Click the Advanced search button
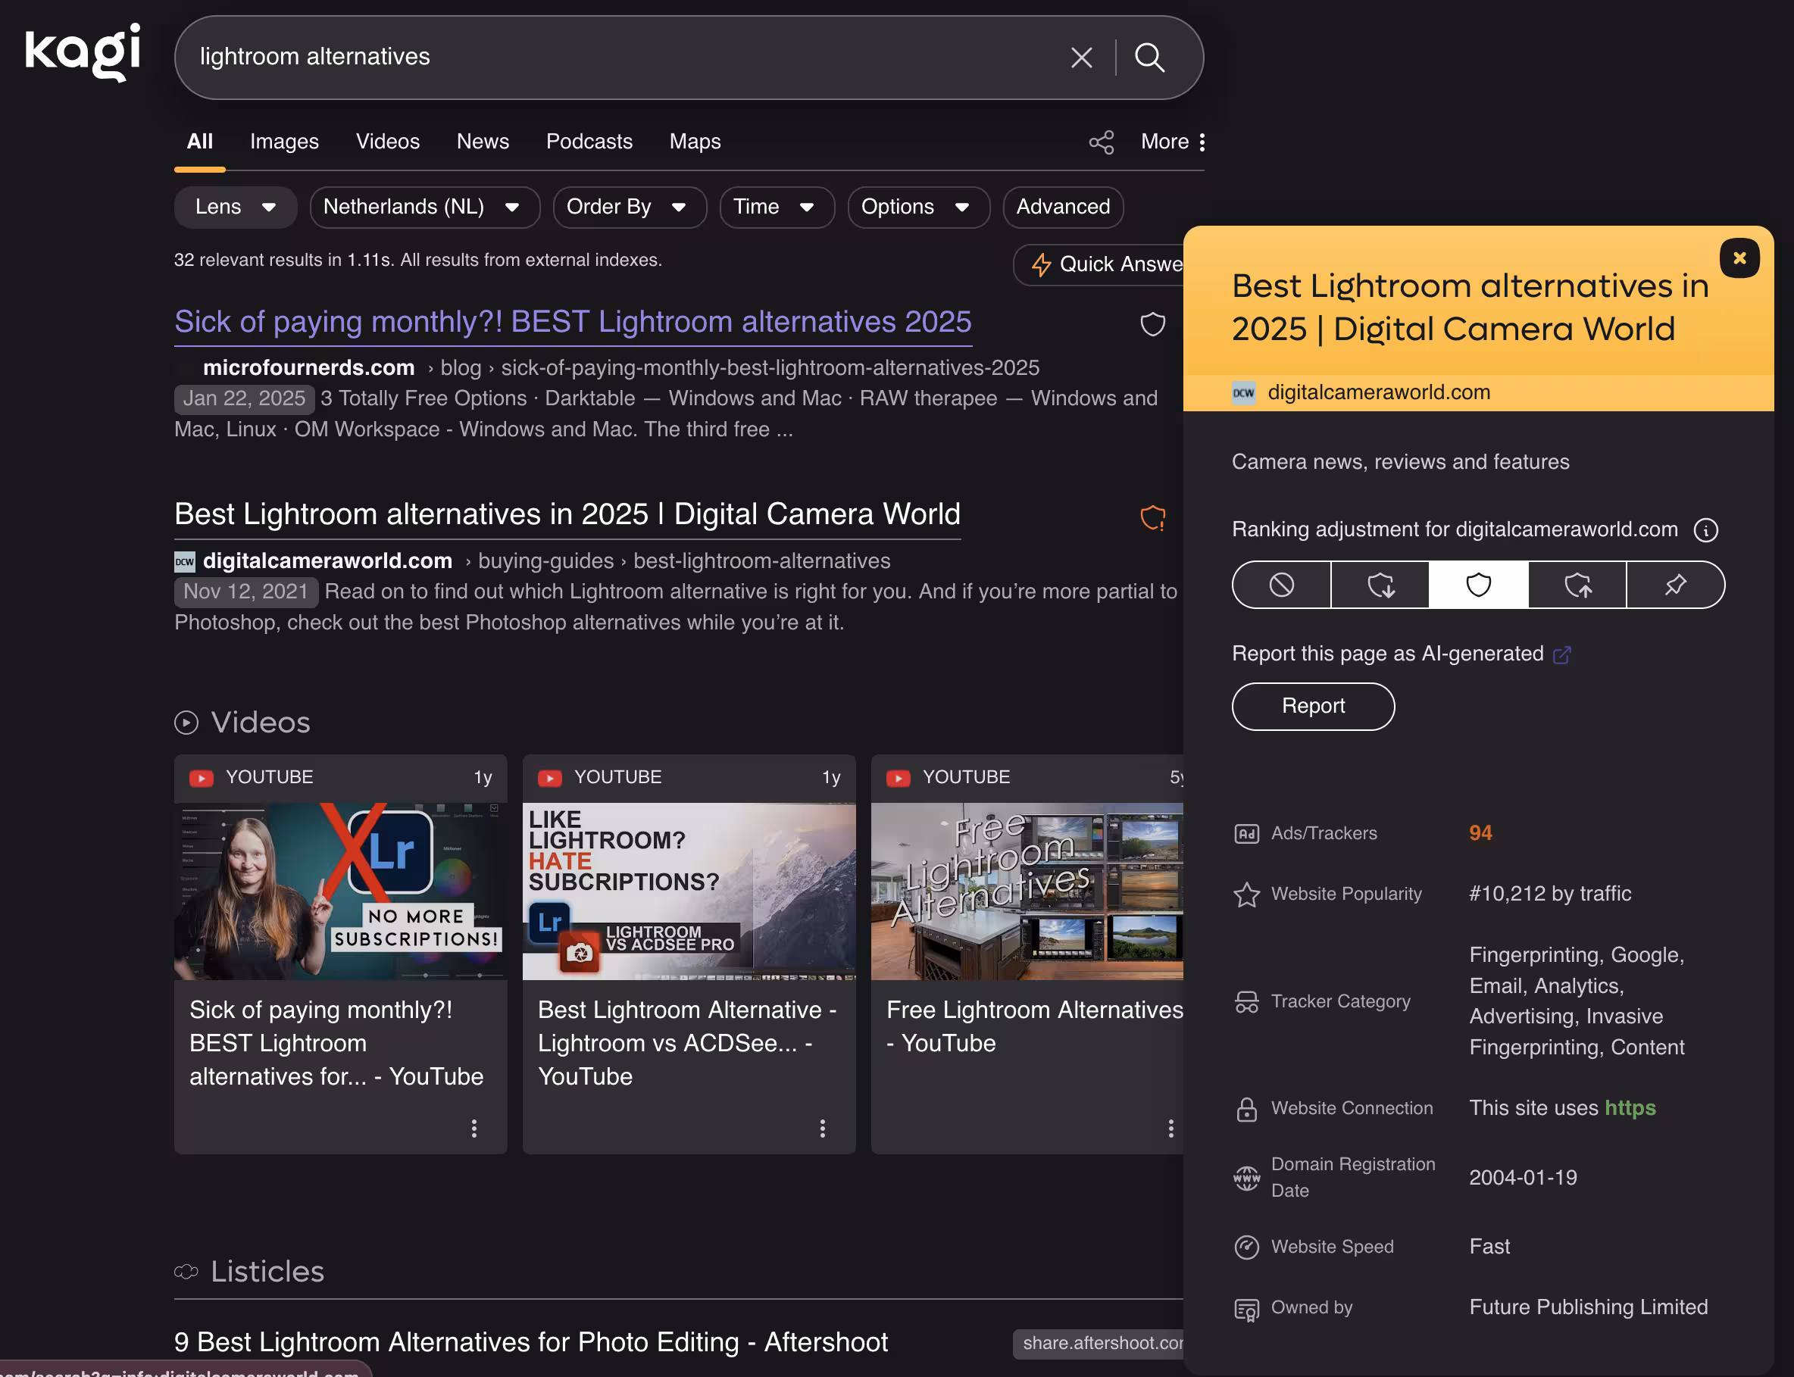This screenshot has height=1377, width=1794. [1063, 208]
